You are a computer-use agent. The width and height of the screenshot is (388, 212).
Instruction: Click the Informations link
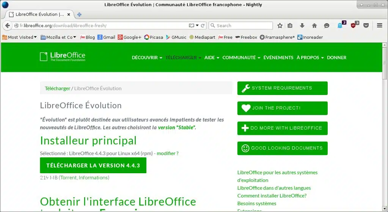(x=93, y=177)
